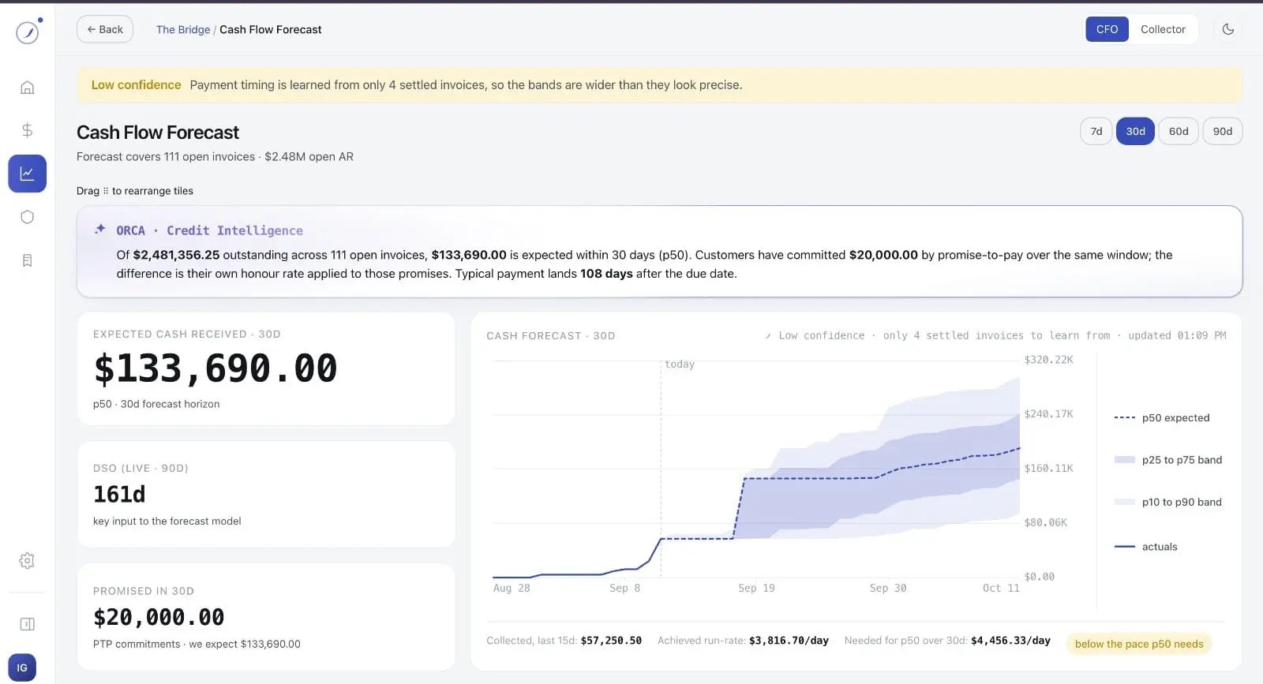Open the IG user avatar menu

pos(22,667)
